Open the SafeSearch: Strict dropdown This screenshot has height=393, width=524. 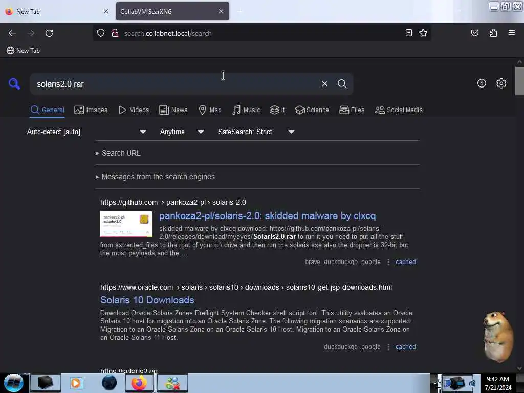pos(256,132)
